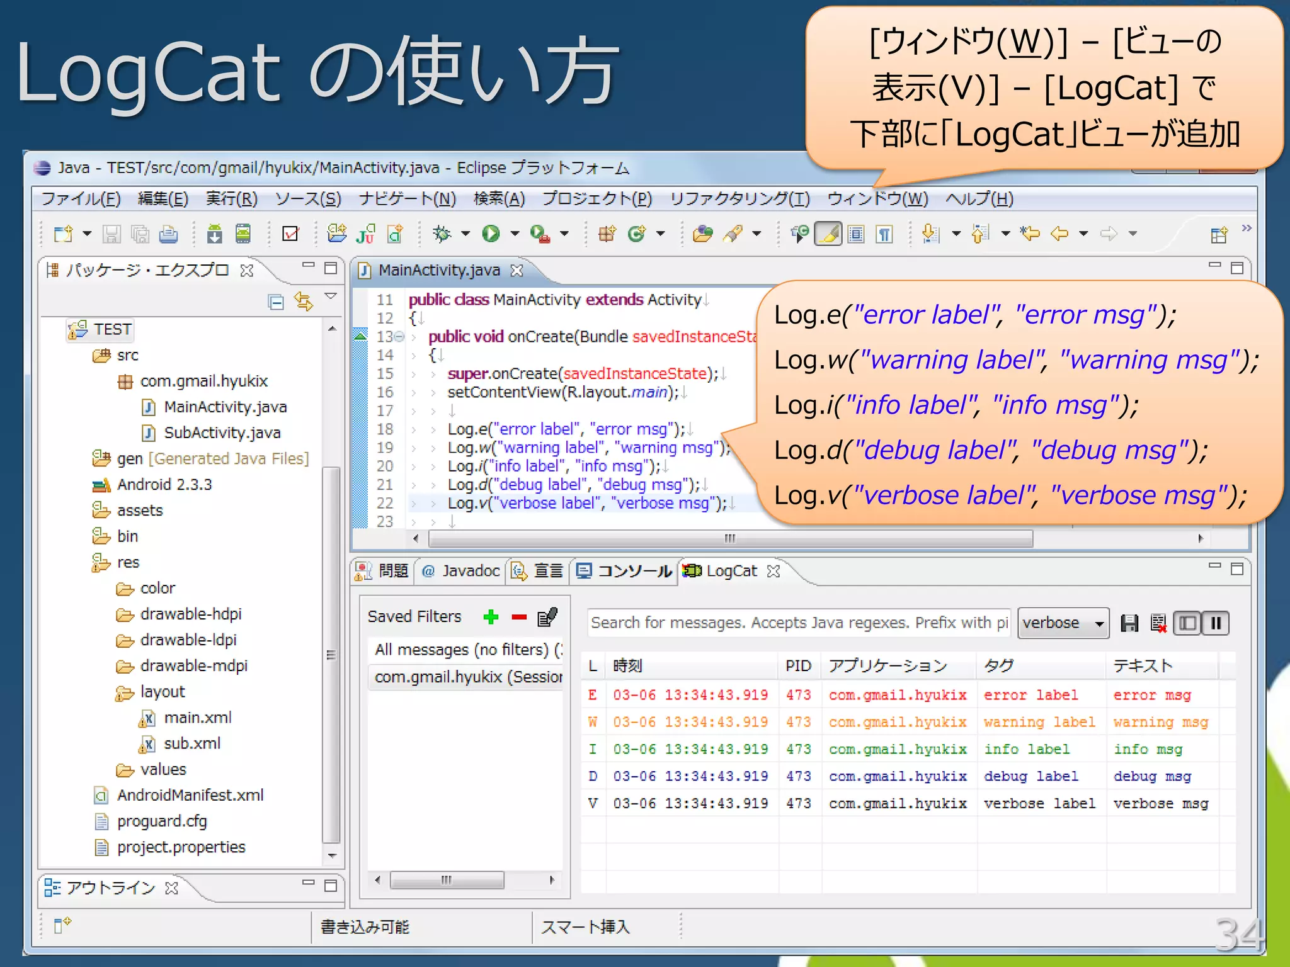The width and height of the screenshot is (1290, 967).
Task: Click the Save toolbar icon
Action: (x=111, y=234)
